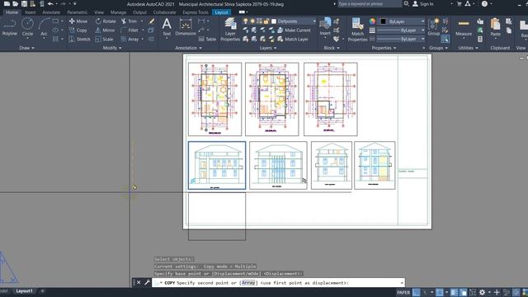Toggle maximize viewport status icon
Screen dimensions: 528x297
[473, 292]
